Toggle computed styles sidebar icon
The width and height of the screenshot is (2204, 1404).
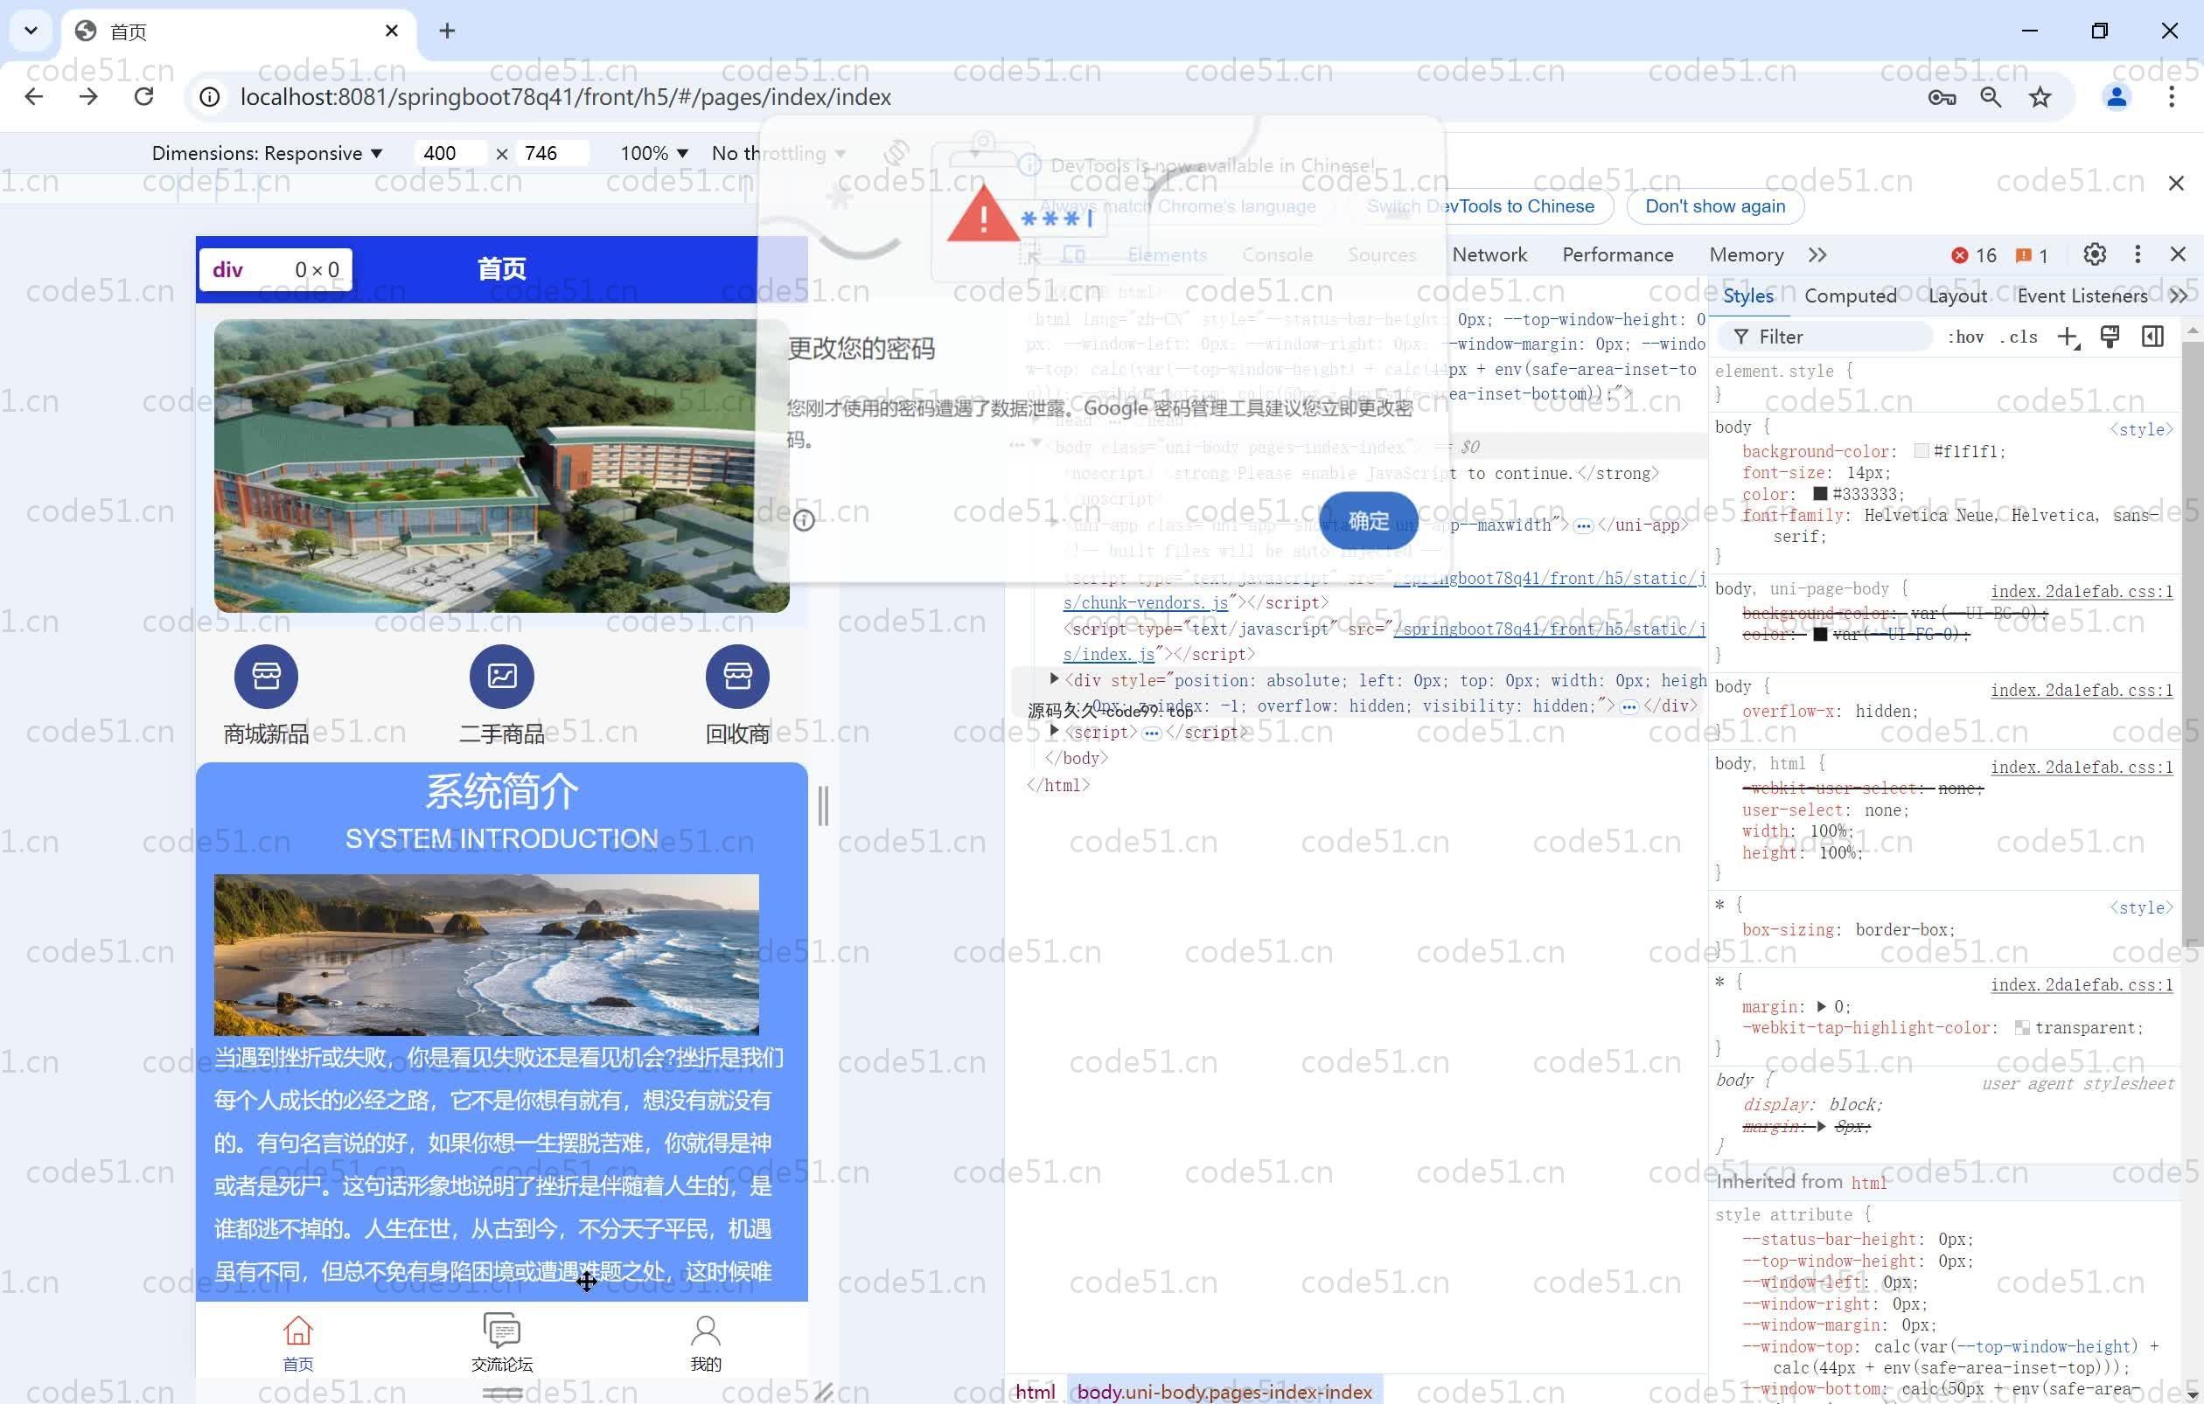coord(2152,337)
